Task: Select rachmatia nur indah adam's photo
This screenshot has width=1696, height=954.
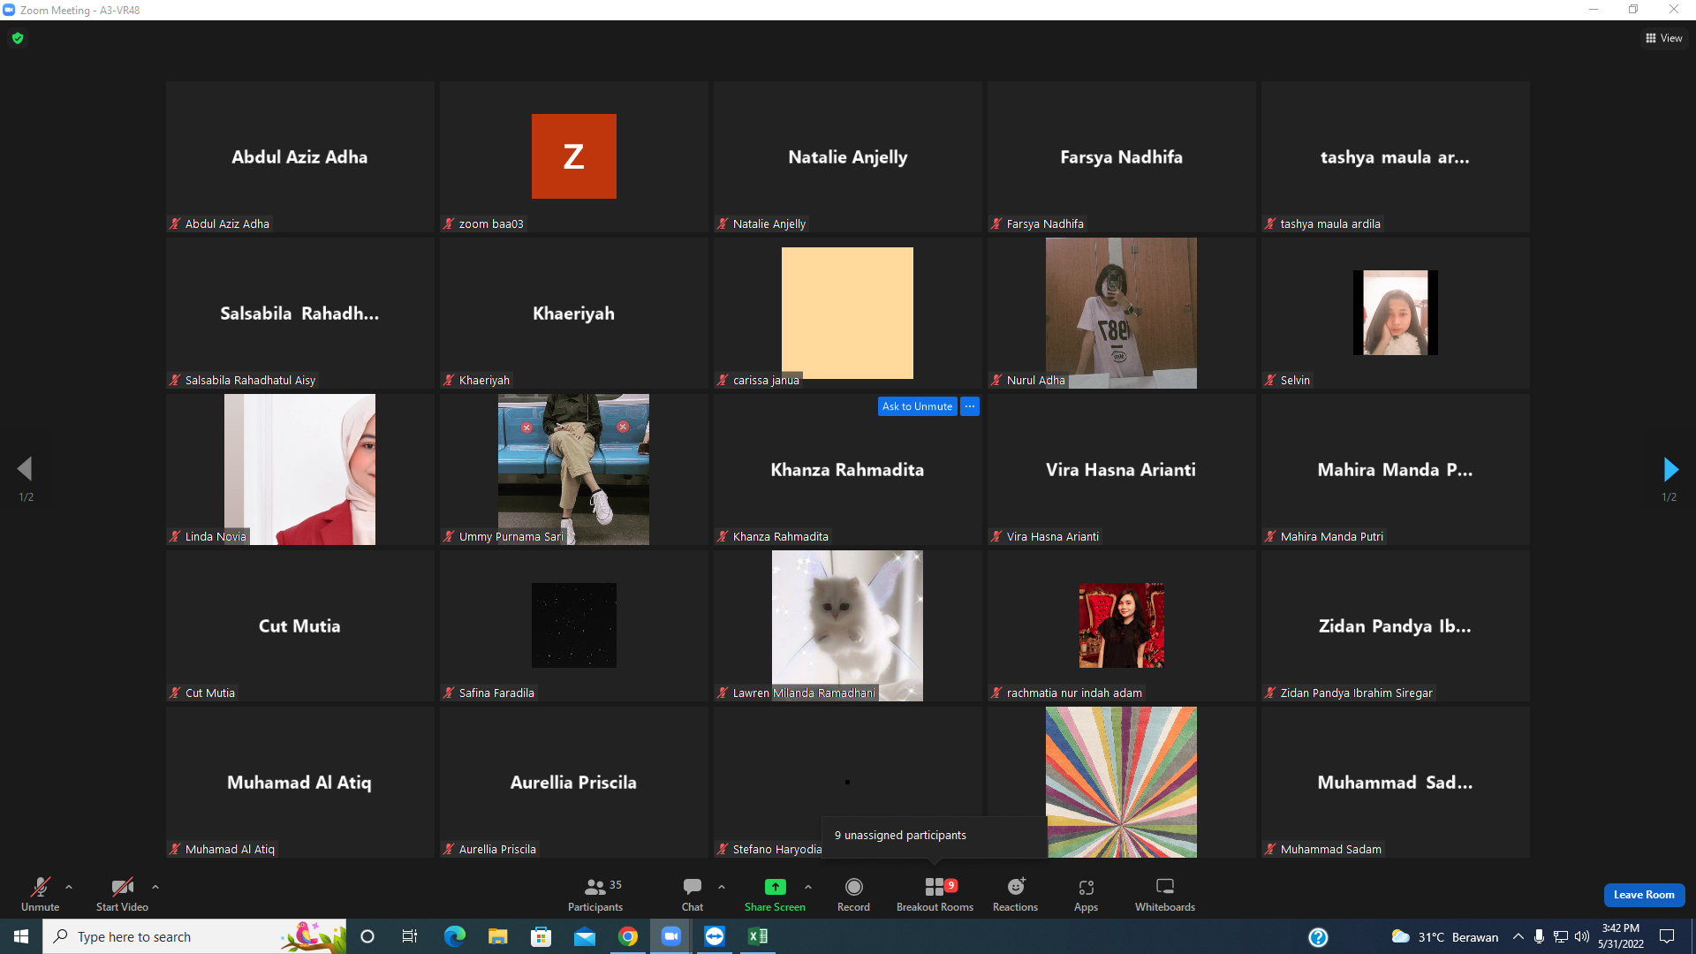Action: [x=1122, y=625]
